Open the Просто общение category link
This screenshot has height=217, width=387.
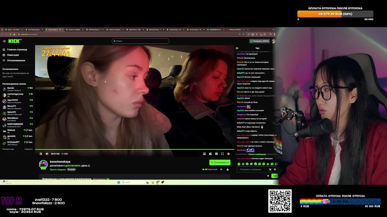(58, 169)
